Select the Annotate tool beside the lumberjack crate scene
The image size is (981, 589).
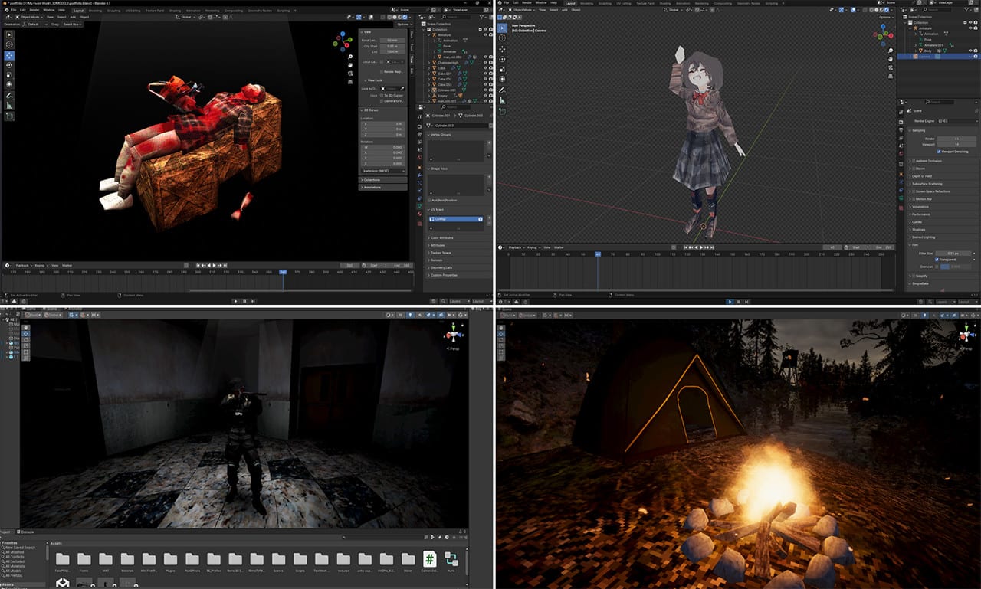10,95
